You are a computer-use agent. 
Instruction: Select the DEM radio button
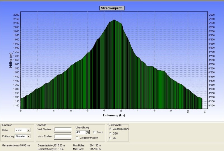pos(110,133)
